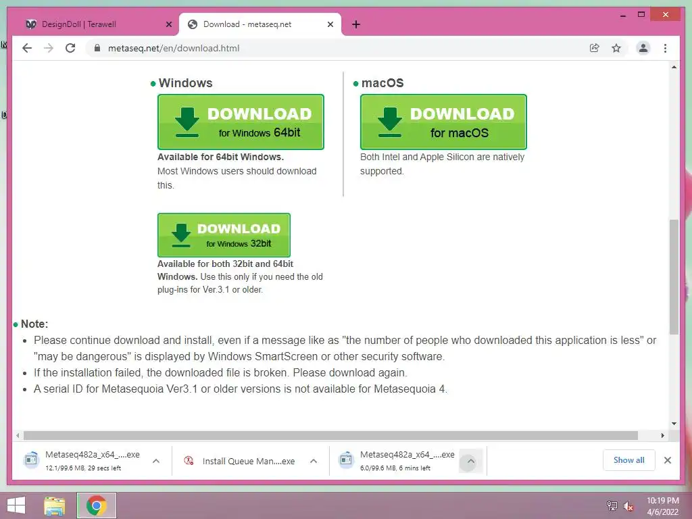The height and width of the screenshot is (519, 692).
Task: Download Metasequoia for Windows 32bit
Action: tap(224, 235)
